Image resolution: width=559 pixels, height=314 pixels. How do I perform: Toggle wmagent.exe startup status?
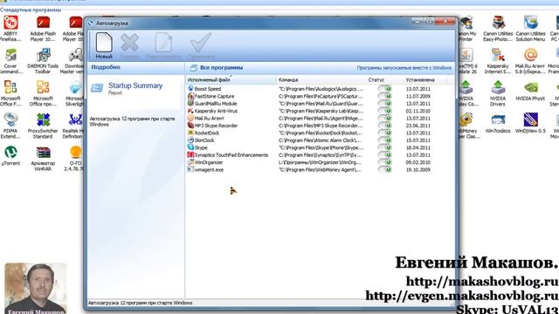pyautogui.click(x=384, y=170)
